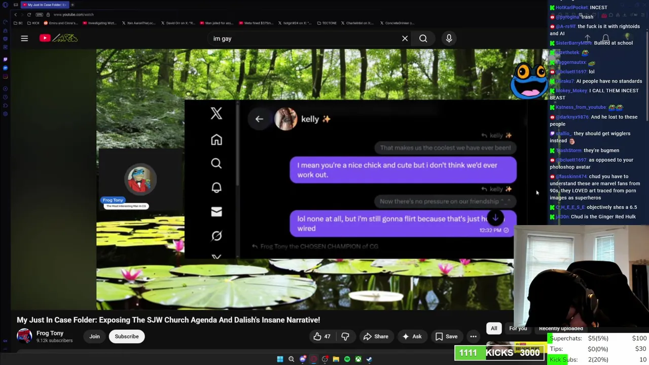The width and height of the screenshot is (649, 365).
Task: Share this YouTube video
Action: coord(376,337)
